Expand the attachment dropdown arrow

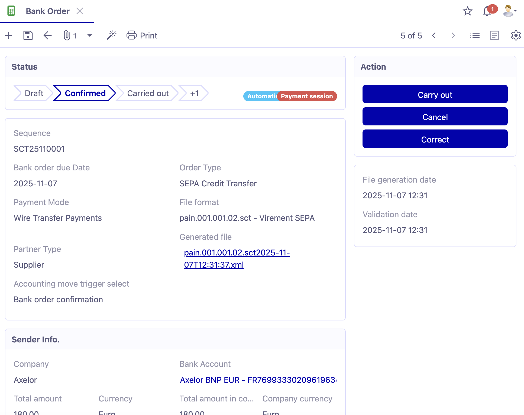pos(90,35)
